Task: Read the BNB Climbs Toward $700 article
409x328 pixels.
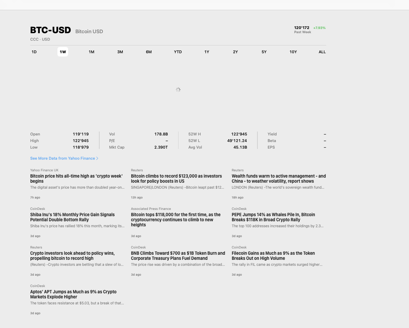Action: [178, 256]
